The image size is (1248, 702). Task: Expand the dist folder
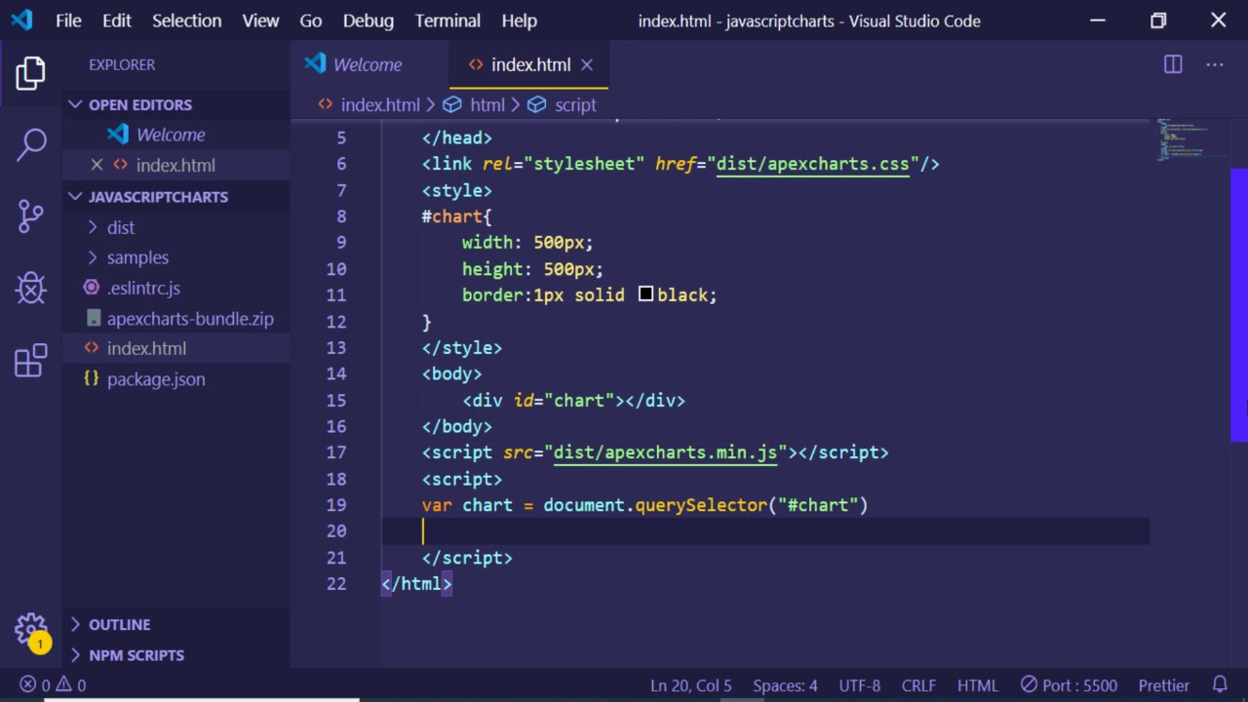[x=121, y=227]
